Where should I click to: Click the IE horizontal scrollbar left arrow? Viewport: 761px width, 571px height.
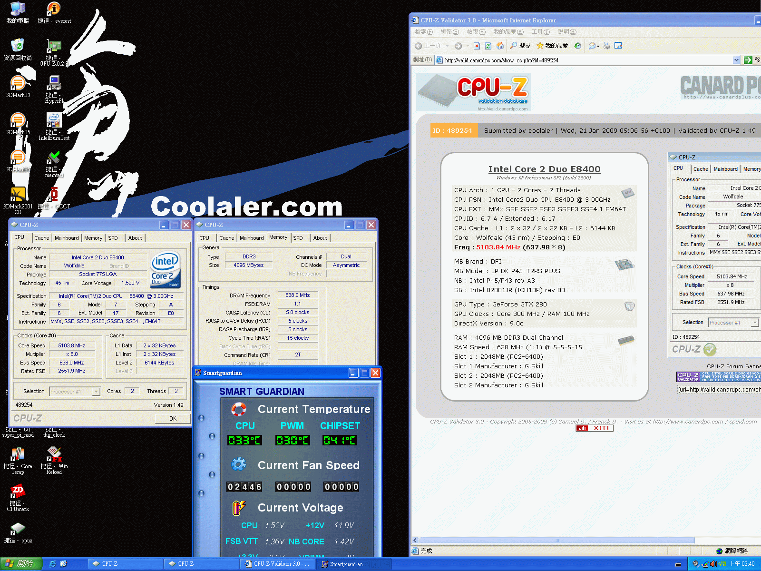(415, 541)
